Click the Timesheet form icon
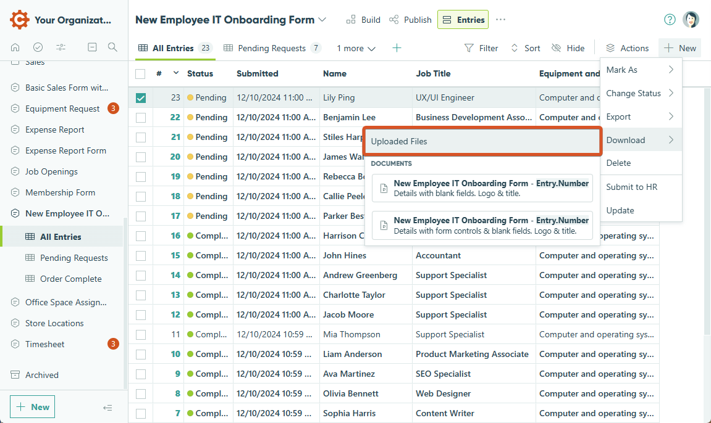The image size is (711, 423). click(x=15, y=344)
